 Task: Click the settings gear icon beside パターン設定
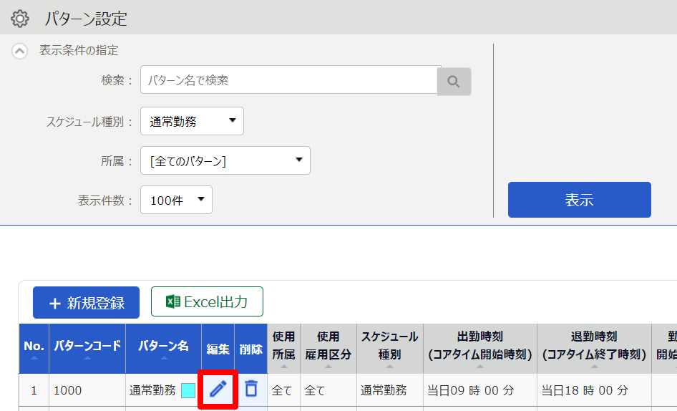pos(20,19)
